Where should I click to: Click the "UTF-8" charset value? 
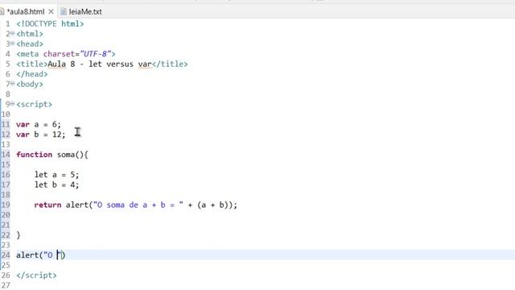(x=95, y=54)
